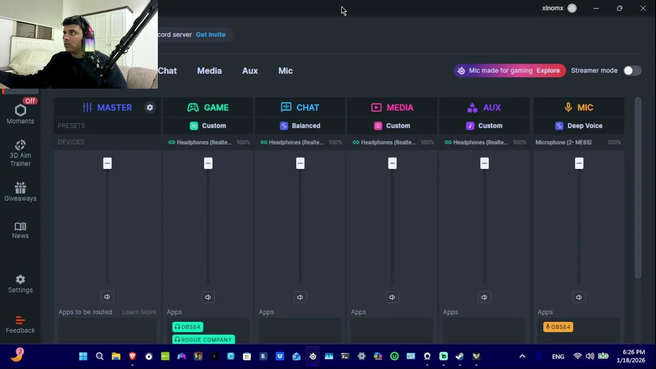This screenshot has height=369, width=656.
Task: Mute the Game channel
Action: pos(208,297)
